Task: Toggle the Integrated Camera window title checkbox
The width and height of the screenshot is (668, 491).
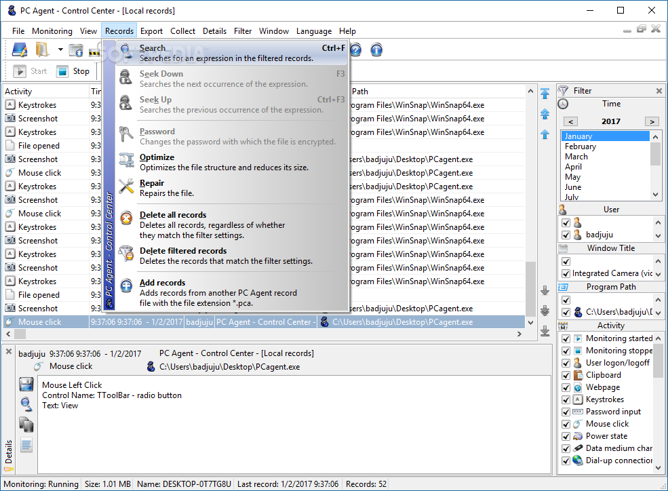Action: coord(566,274)
